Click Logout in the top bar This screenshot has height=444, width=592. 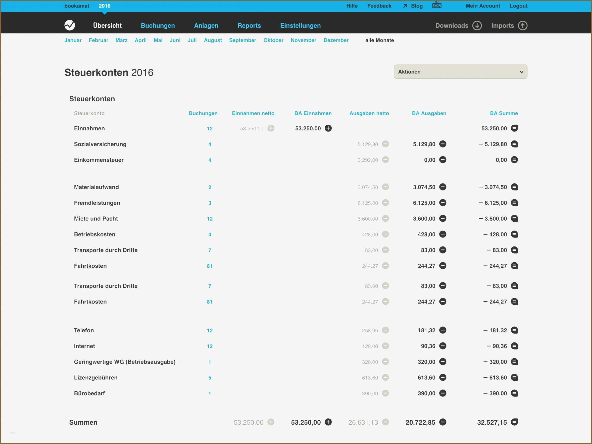[518, 6]
